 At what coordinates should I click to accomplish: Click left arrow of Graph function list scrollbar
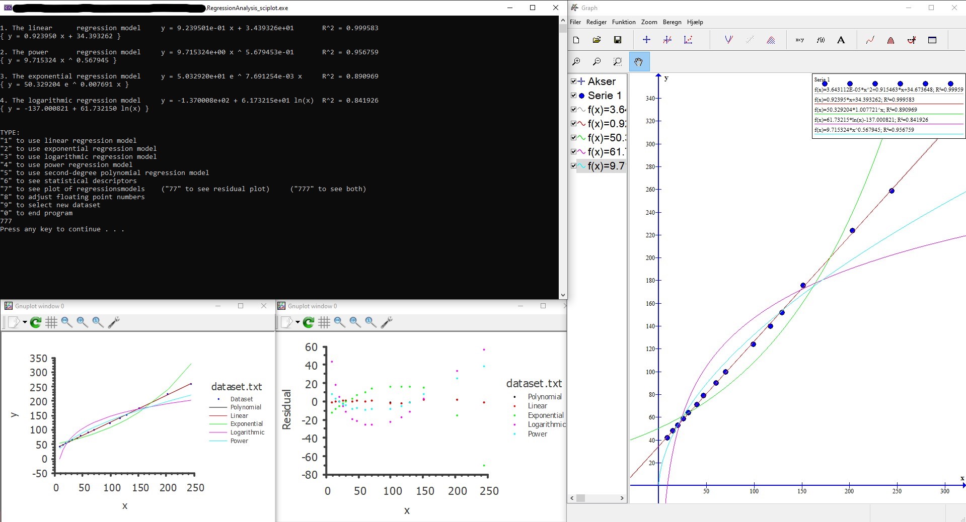(x=572, y=498)
